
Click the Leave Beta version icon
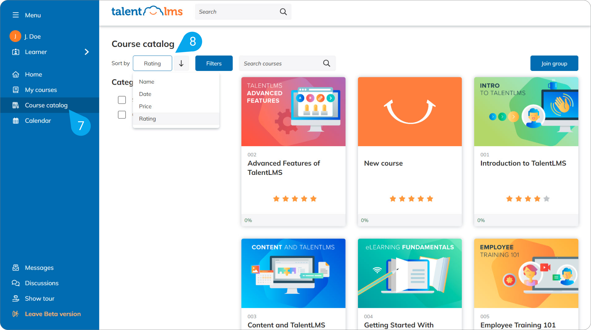(16, 314)
